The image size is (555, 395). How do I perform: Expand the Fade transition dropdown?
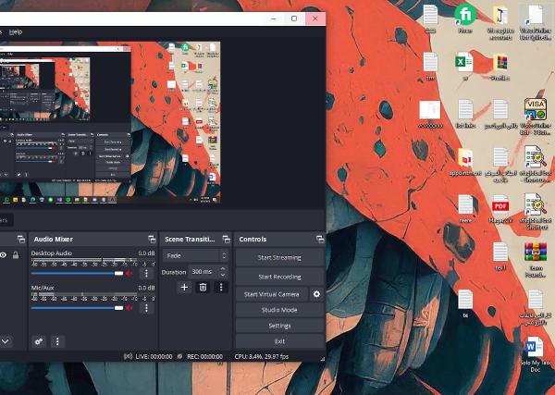click(x=195, y=255)
